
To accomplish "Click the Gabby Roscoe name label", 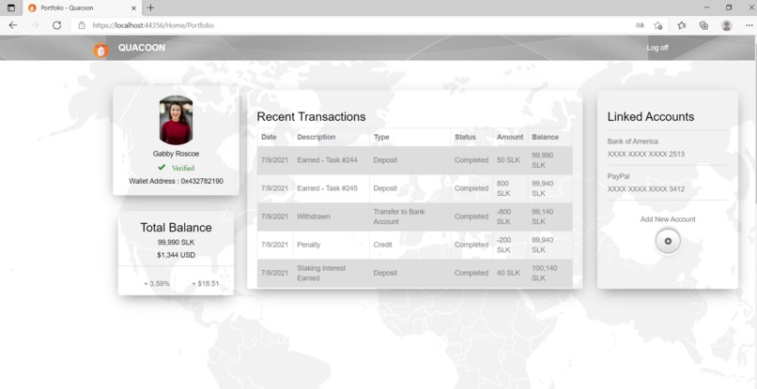I will (176, 154).
